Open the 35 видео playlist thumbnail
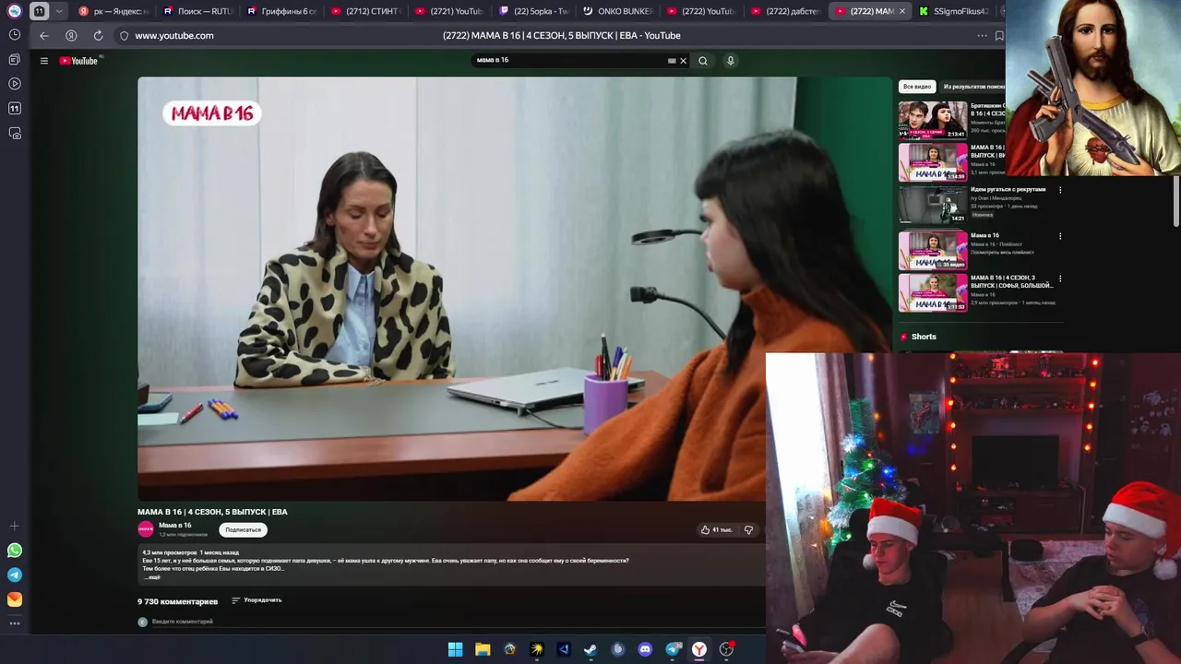 (x=933, y=251)
